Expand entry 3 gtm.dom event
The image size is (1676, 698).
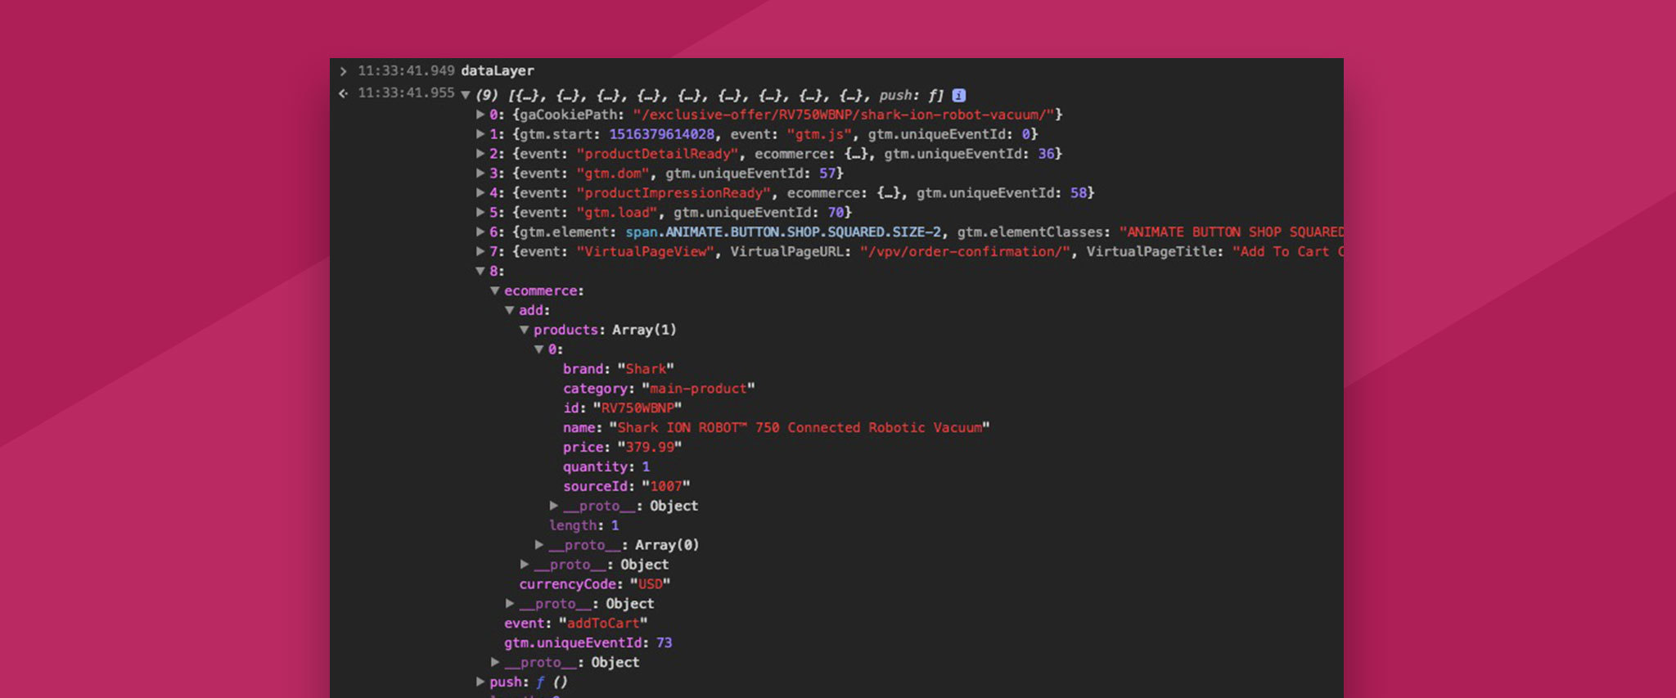coord(480,173)
